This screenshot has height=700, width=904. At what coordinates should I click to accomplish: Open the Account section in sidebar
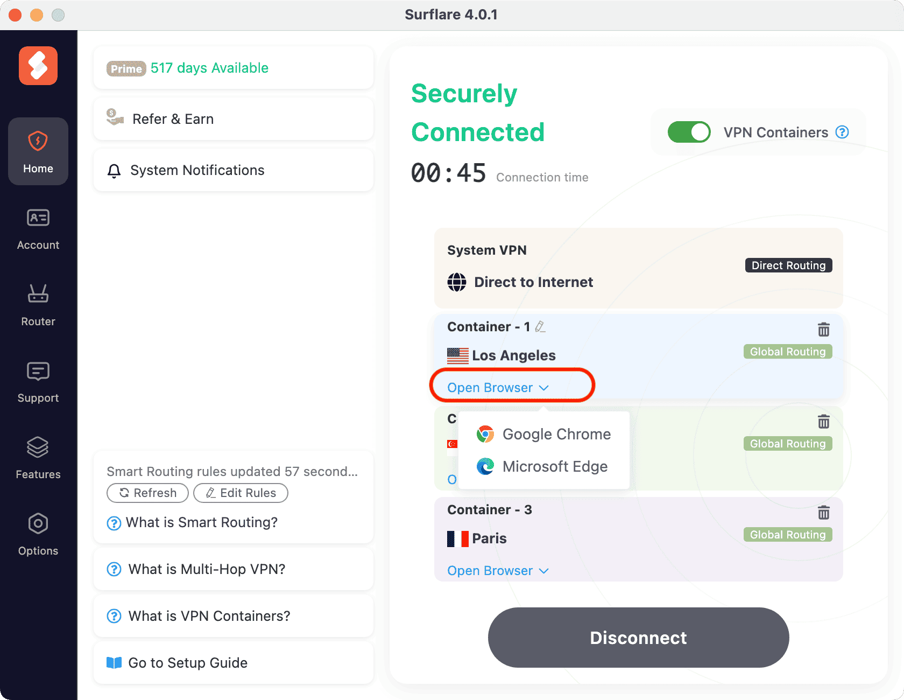[38, 229]
